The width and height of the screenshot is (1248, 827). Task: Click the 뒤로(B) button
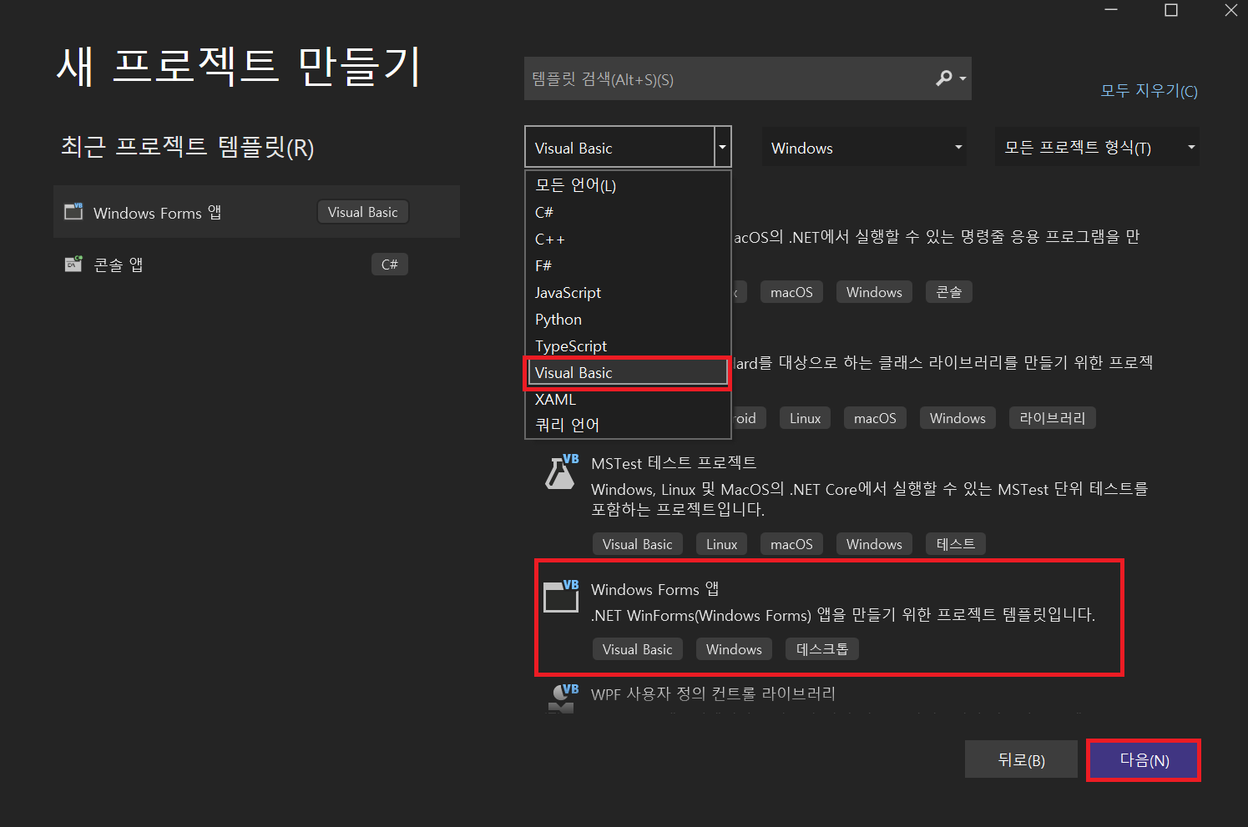(x=1021, y=759)
